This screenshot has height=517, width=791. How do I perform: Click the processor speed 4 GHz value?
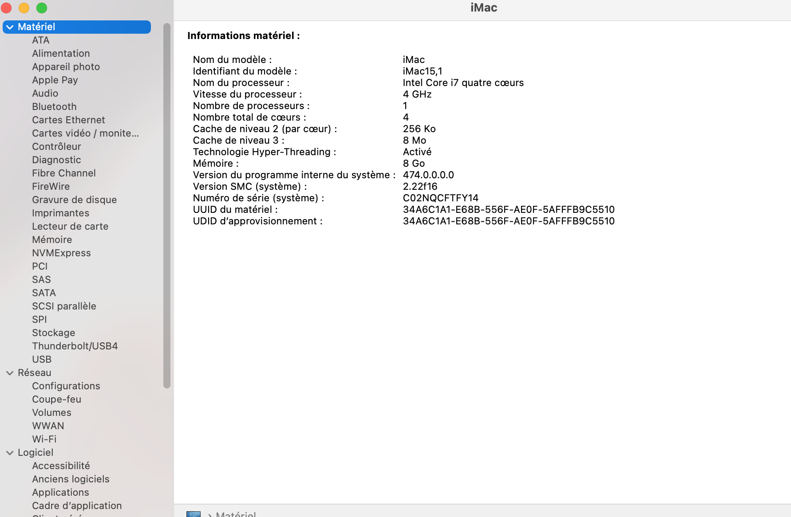[x=417, y=94]
